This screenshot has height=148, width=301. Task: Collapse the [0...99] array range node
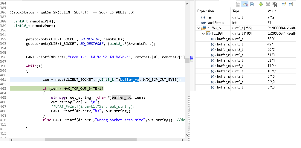[x=204, y=33]
